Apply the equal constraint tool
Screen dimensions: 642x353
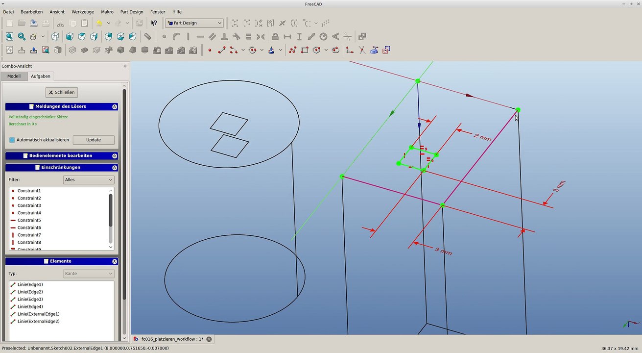(x=248, y=36)
